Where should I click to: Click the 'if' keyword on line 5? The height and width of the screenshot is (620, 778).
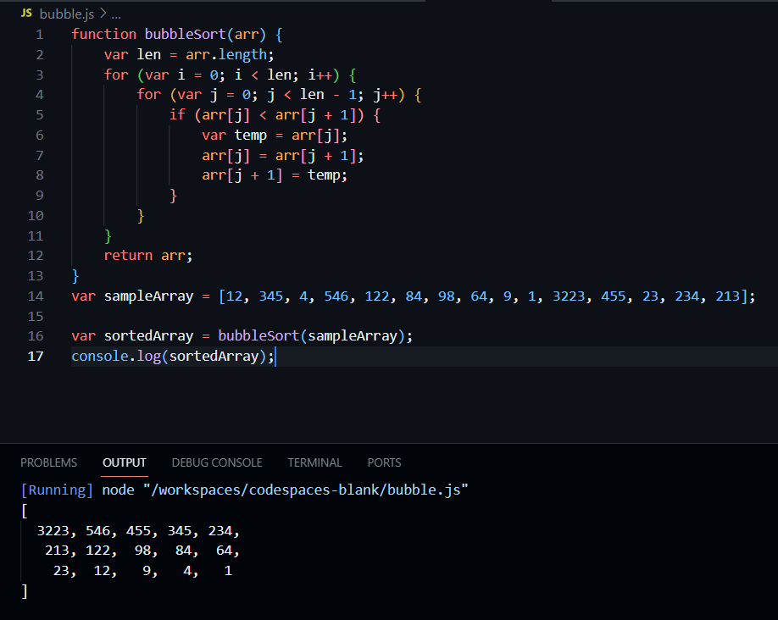(177, 114)
